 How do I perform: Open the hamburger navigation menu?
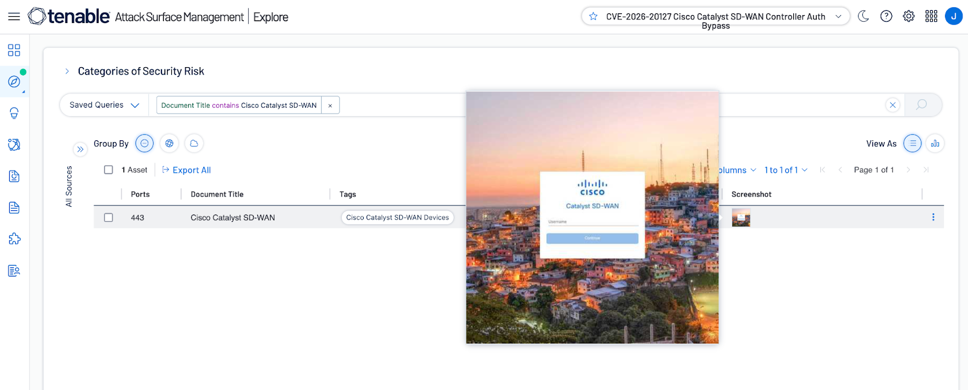14,16
